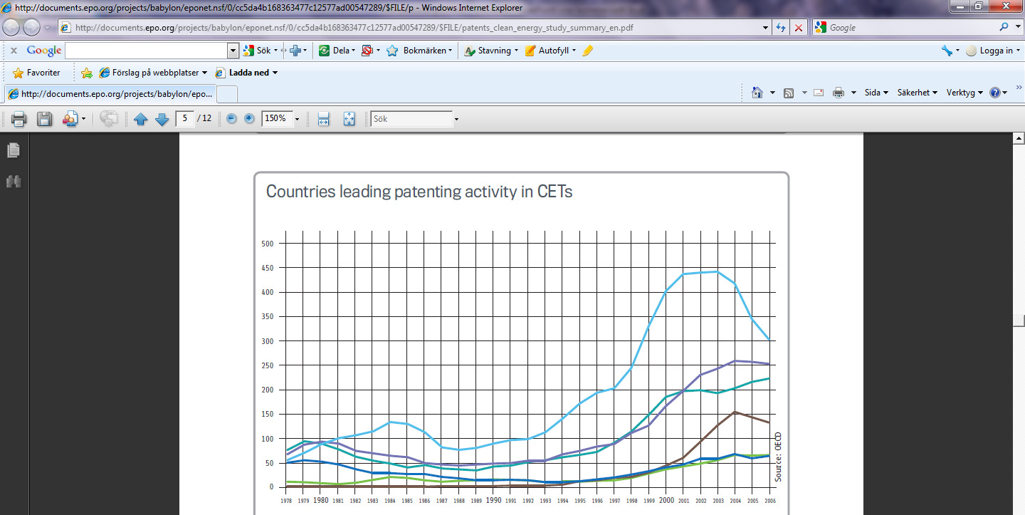
Task: Click the Stavning spell check button
Action: (x=490, y=51)
